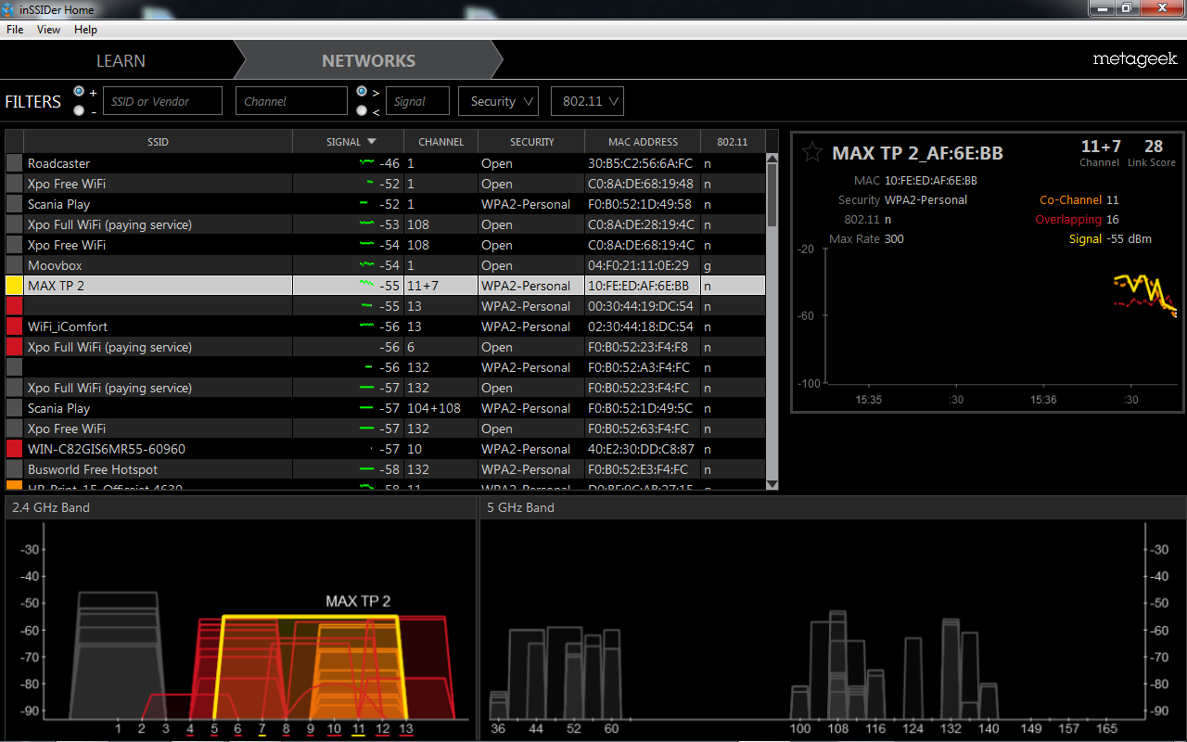Click the Channel filter field
The image size is (1187, 742).
291,101
